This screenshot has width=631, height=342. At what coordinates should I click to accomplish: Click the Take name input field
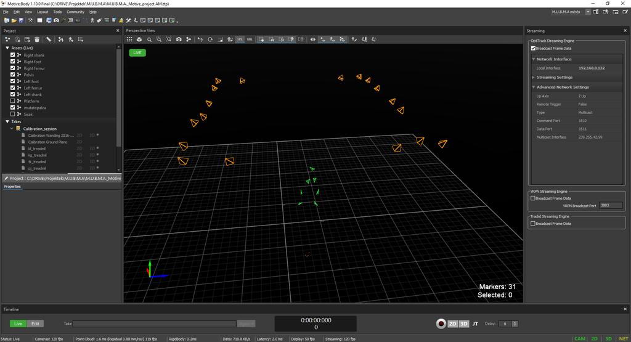point(155,324)
